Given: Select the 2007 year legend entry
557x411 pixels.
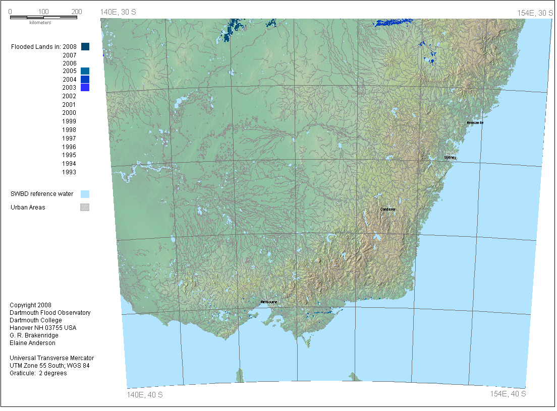Looking at the screenshot, I should point(69,55).
